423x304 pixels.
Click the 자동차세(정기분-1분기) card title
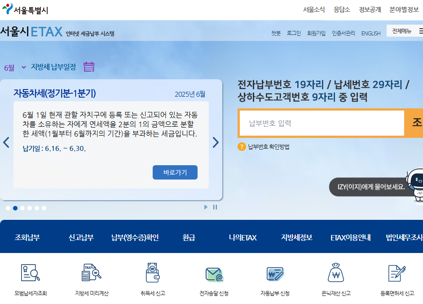(55, 93)
